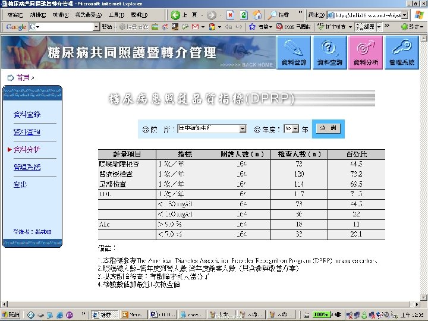Click the 資料分析 sidebar link
This screenshot has height=321, width=428.
pyautogui.click(x=27, y=150)
